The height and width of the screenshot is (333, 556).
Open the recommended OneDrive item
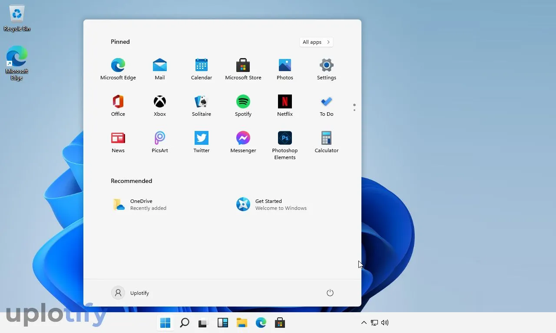point(139,205)
